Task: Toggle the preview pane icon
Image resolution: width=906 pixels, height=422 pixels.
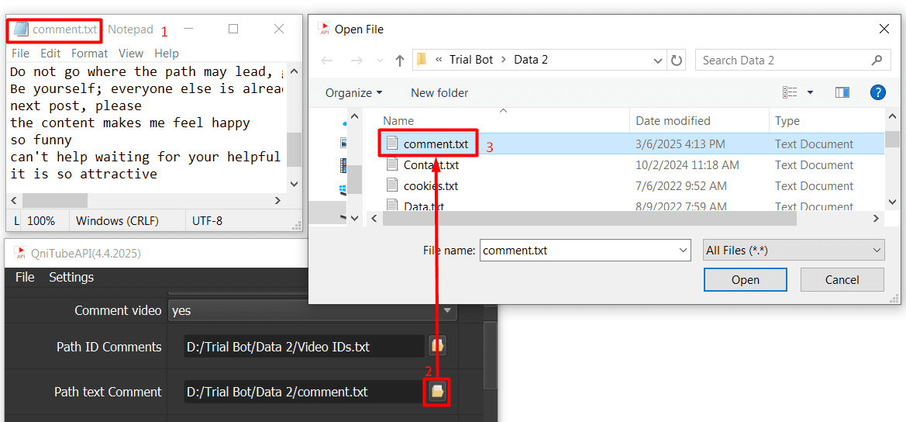Action: pyautogui.click(x=842, y=92)
